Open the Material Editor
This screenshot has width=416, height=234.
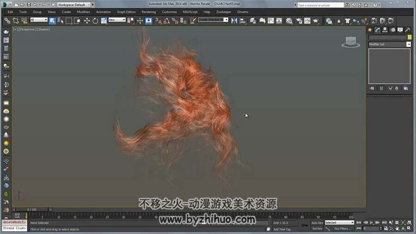tap(289, 21)
